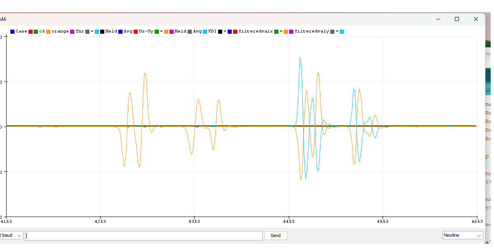The height and width of the screenshot is (252, 494).
Task: Click the 4453 x-axis tick label
Action: pyautogui.click(x=289, y=221)
